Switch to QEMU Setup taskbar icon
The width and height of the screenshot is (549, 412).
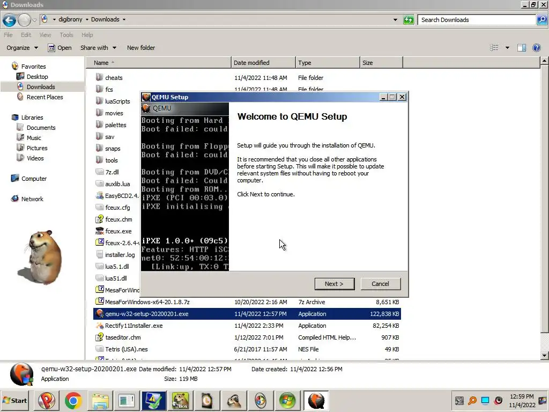[316, 400]
